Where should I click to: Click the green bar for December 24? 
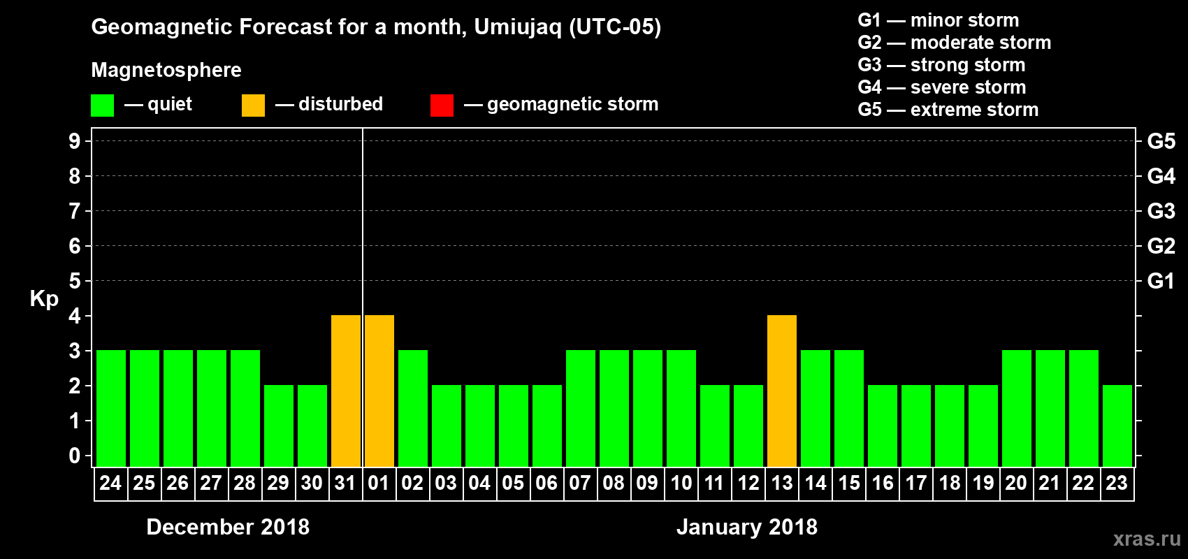tap(111, 408)
